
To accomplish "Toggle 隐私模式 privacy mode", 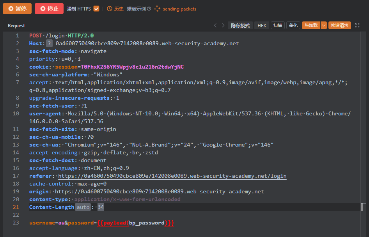I will coord(240,25).
